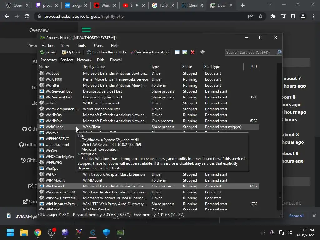This screenshot has height=240, width=320.
Task: Select the WebClient service icon
Action: [x=42, y=127]
